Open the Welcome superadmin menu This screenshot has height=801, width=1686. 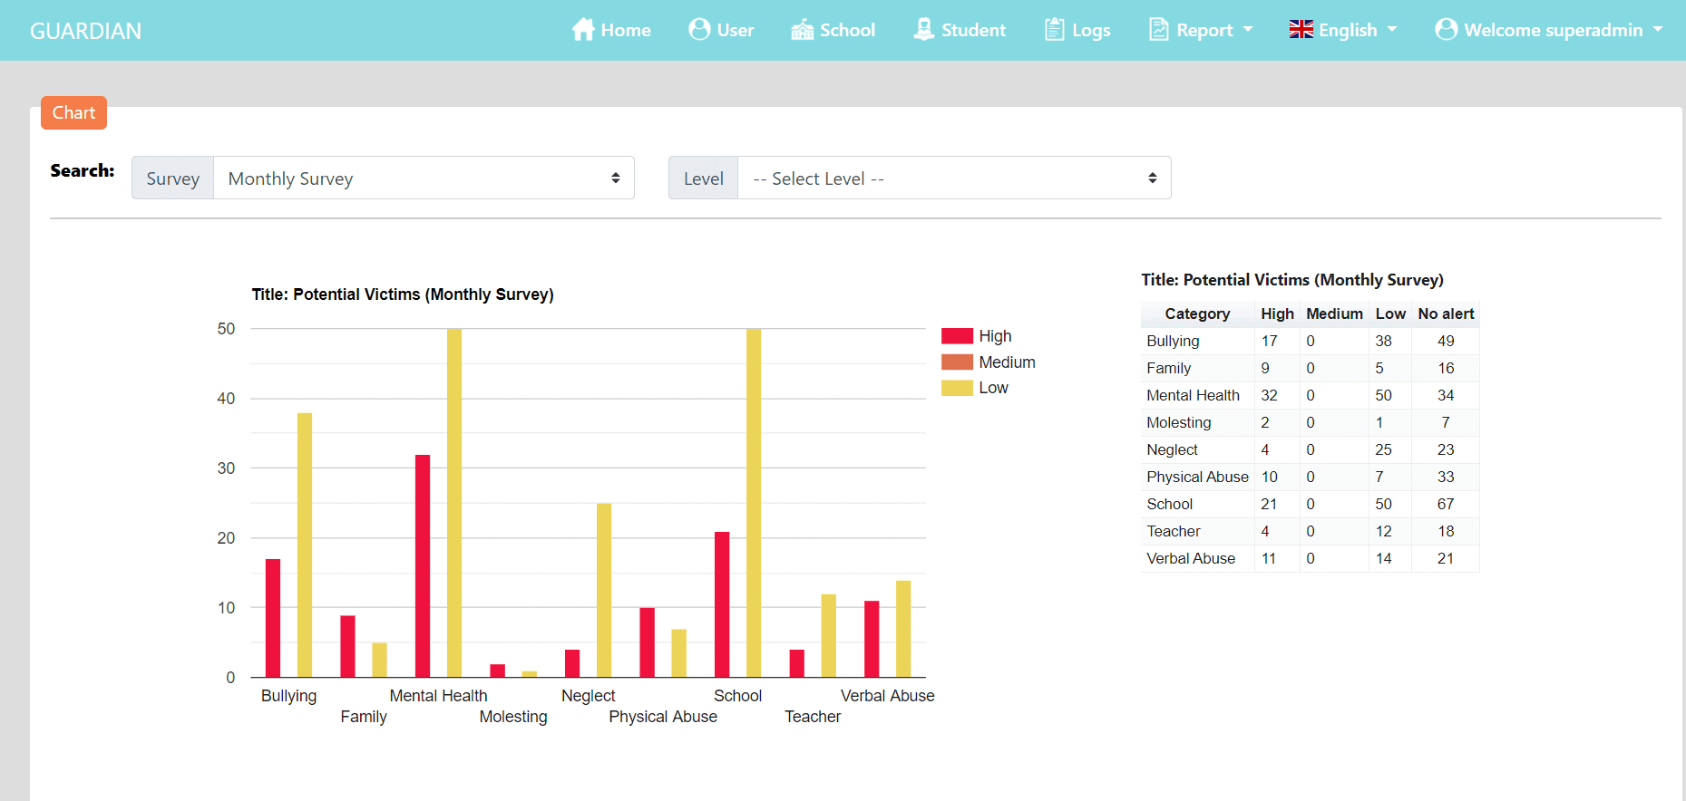tap(1549, 30)
